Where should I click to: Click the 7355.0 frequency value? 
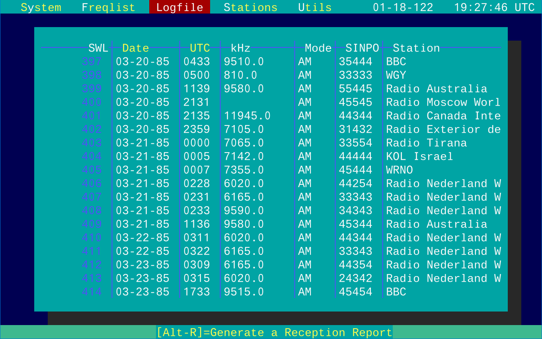pos(244,170)
